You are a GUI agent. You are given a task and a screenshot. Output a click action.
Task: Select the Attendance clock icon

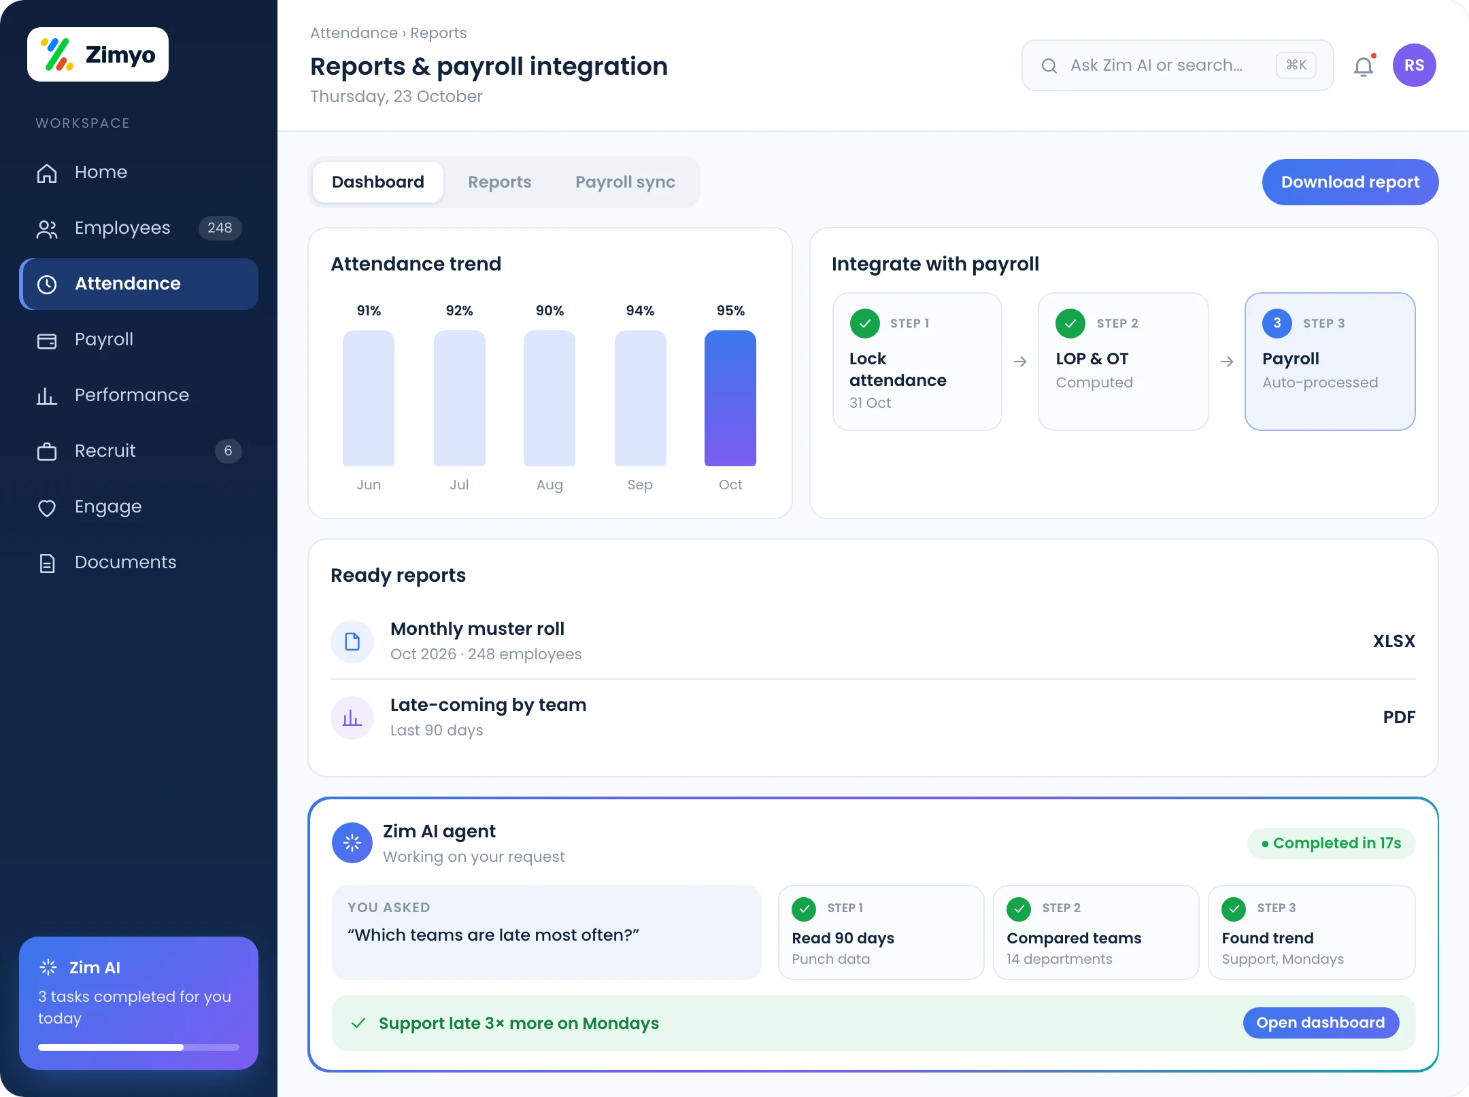47,284
